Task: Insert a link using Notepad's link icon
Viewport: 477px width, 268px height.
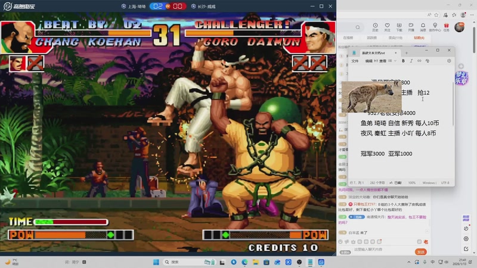Action: [419, 61]
